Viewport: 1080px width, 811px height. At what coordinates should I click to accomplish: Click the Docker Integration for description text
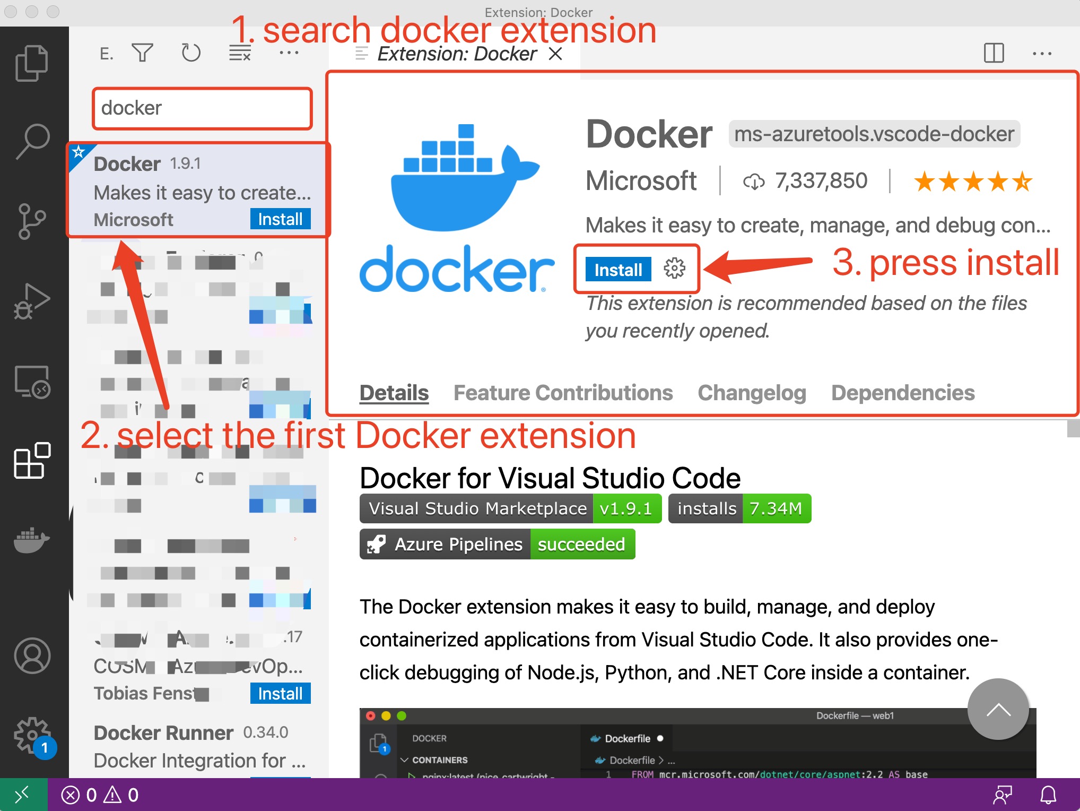(x=199, y=761)
